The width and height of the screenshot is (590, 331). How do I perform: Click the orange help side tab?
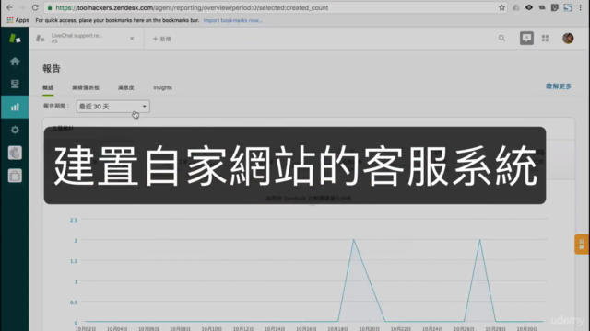pos(582,245)
